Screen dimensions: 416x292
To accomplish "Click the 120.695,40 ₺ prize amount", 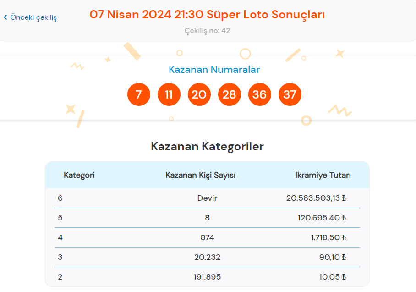I will 322,218.
